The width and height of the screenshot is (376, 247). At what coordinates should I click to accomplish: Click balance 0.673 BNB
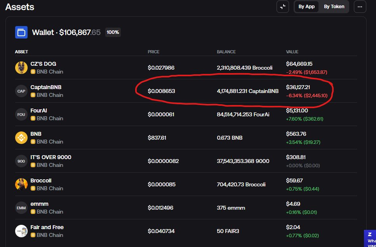click(230, 138)
